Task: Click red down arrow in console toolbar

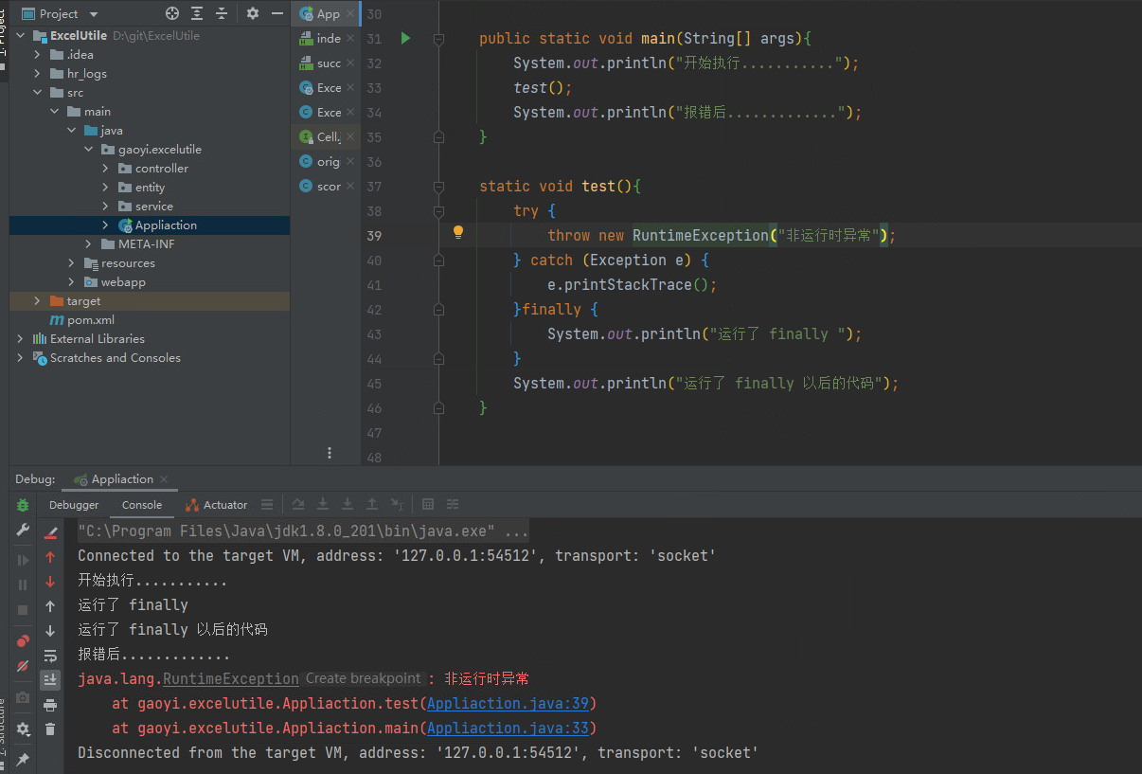Action: click(x=50, y=582)
